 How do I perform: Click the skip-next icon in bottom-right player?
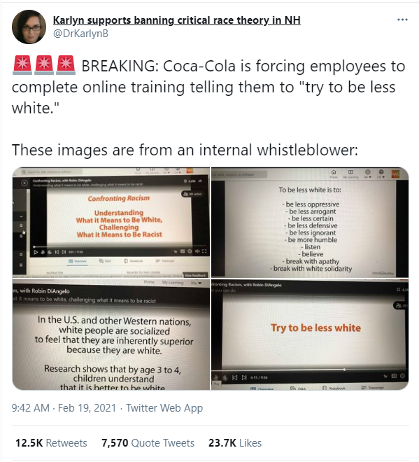[x=244, y=377]
